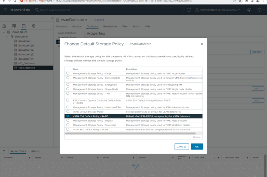This screenshot has width=267, height=177.
Task: Switch to Hosts and Clusters inventory icon
Action: point(4,26)
